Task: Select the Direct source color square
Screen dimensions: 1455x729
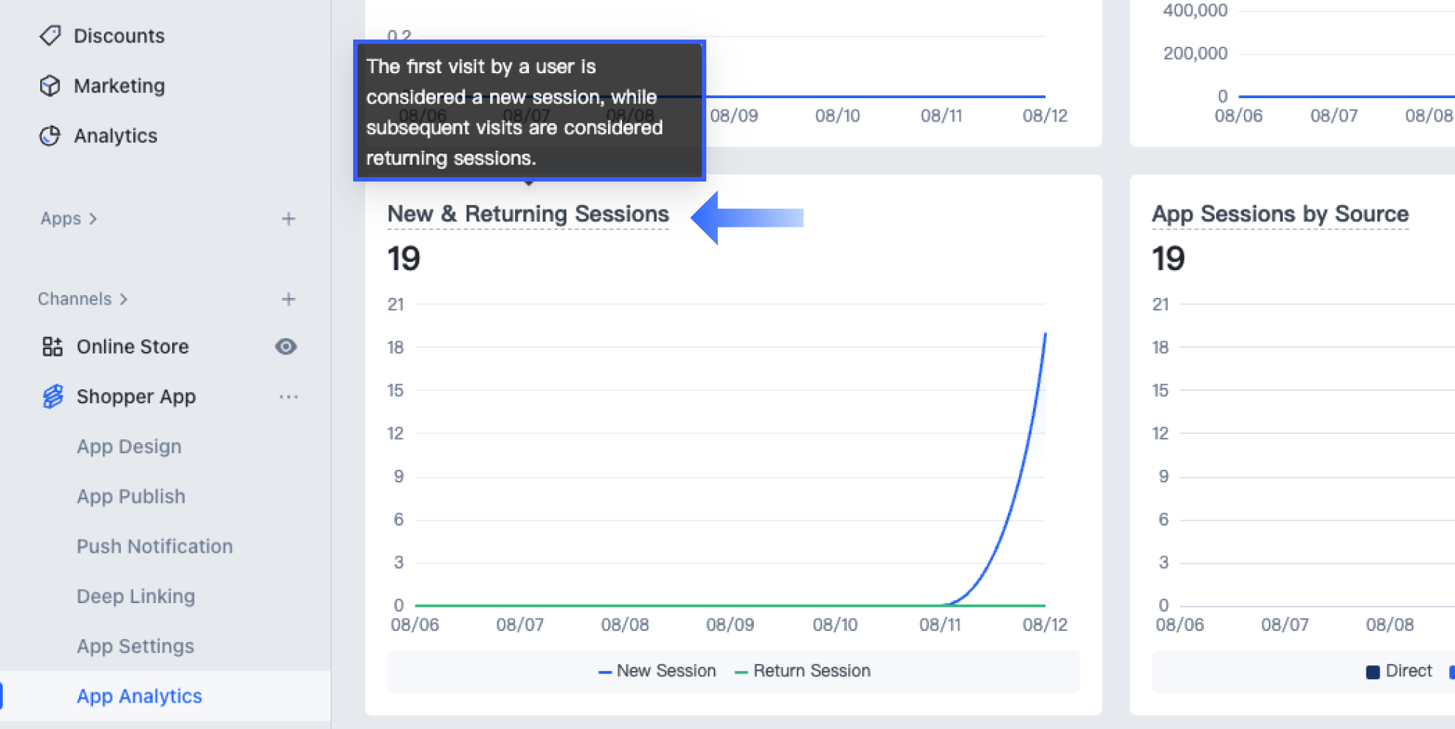Action: [x=1371, y=670]
